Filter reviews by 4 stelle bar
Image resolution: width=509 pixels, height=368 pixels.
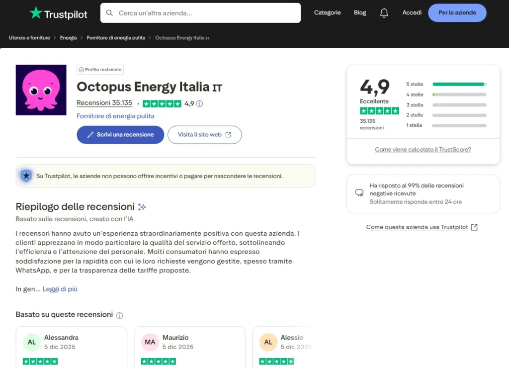pos(459,94)
